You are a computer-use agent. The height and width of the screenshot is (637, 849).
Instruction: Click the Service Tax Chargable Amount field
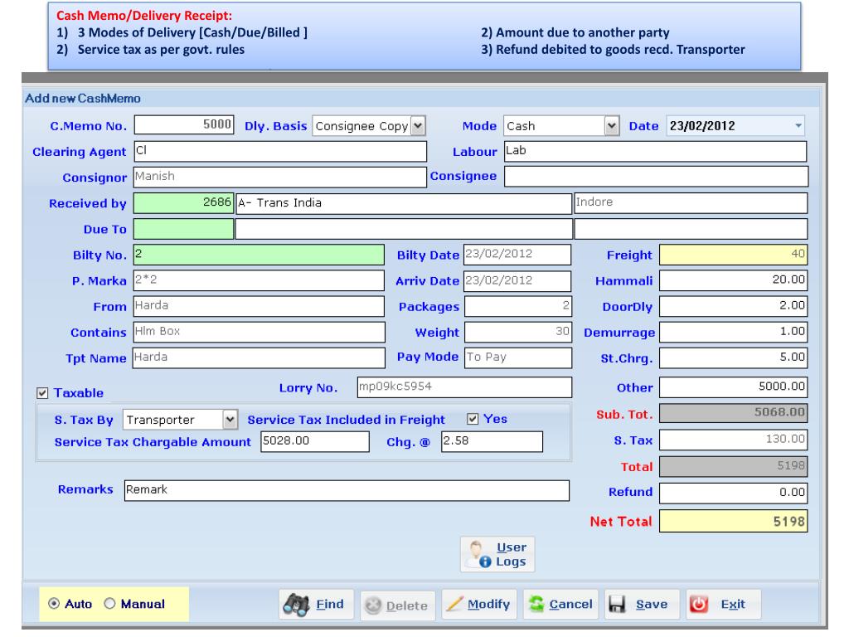pos(315,441)
